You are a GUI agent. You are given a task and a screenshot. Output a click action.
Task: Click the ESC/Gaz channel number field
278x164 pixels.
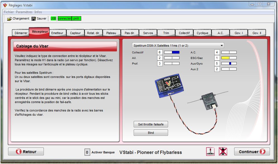[x=217, y=58]
